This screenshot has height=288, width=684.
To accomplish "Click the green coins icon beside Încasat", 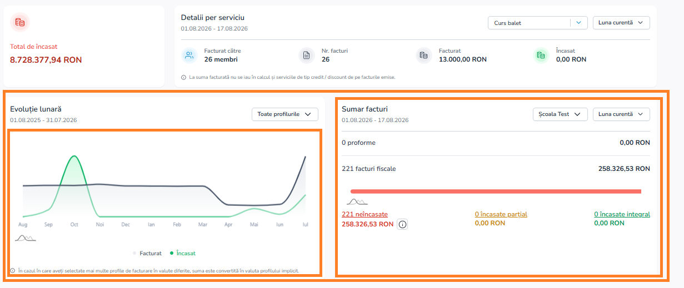I will tap(541, 55).
